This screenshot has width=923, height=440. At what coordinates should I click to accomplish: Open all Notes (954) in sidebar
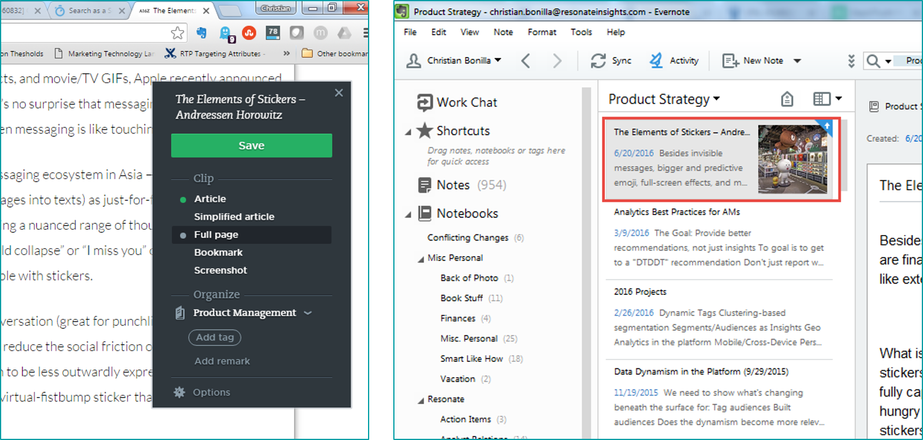click(462, 185)
